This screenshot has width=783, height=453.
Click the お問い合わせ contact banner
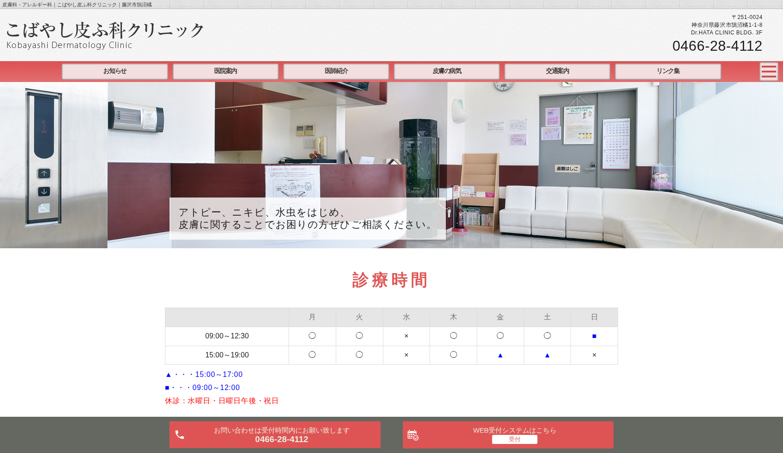(x=275, y=434)
